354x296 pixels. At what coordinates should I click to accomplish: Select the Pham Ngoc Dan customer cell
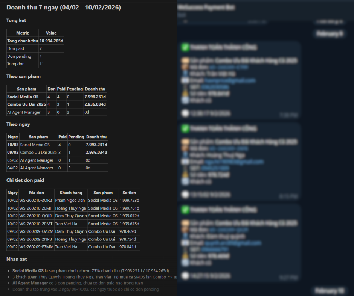click(70, 200)
